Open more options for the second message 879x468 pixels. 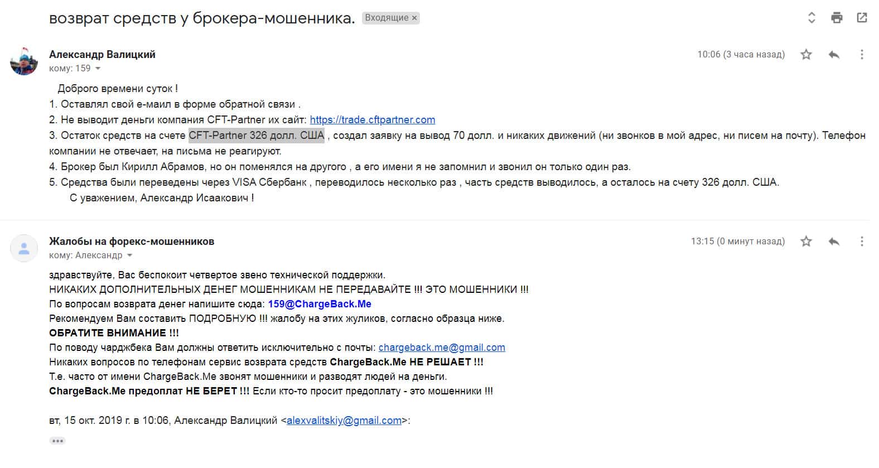coord(862,242)
